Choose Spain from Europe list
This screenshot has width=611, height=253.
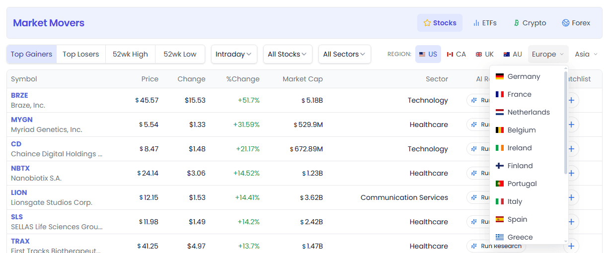click(527, 219)
